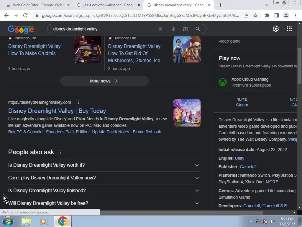
Task: Expand 'Is Disney Dreamlight Valley finished?'
Action: click(104, 191)
